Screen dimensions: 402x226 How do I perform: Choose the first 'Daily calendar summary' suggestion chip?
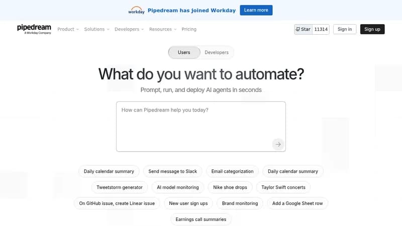(109, 171)
